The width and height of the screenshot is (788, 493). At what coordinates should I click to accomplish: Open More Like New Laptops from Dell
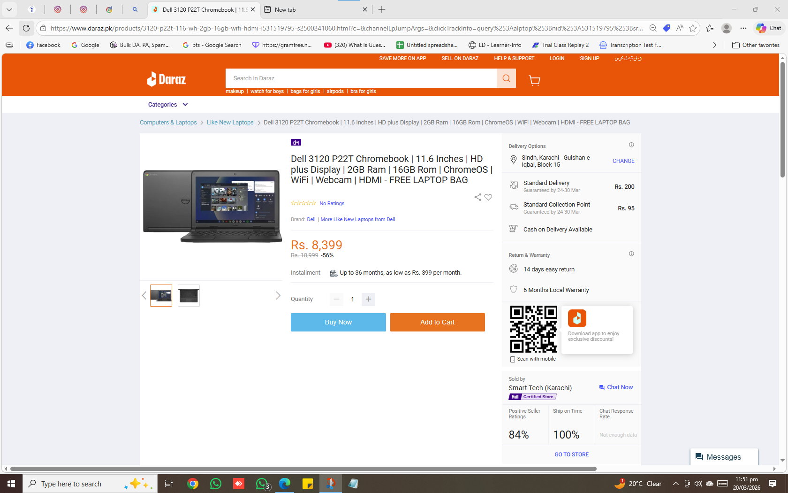tap(358, 219)
